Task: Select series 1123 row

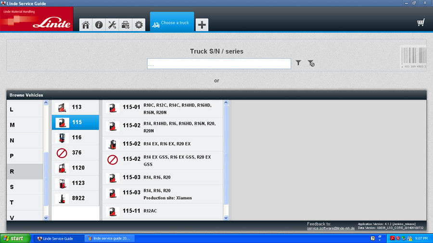Action: pyautogui.click(x=76, y=183)
